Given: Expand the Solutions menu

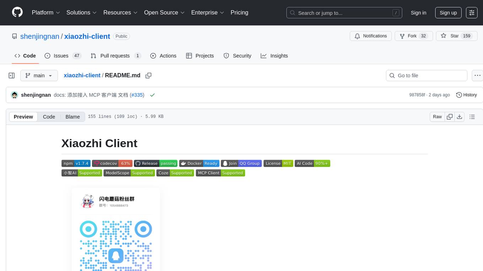Looking at the screenshot, I should 82,12.
